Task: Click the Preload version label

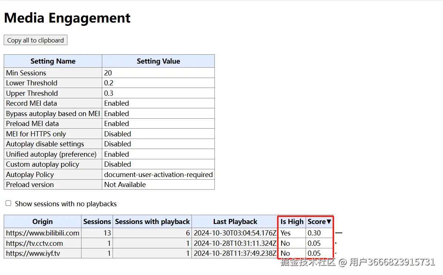Action: (53, 184)
